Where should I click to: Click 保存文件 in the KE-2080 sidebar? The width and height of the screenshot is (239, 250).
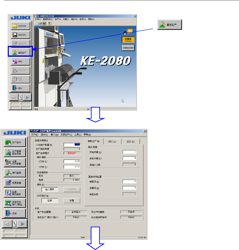click(20, 35)
